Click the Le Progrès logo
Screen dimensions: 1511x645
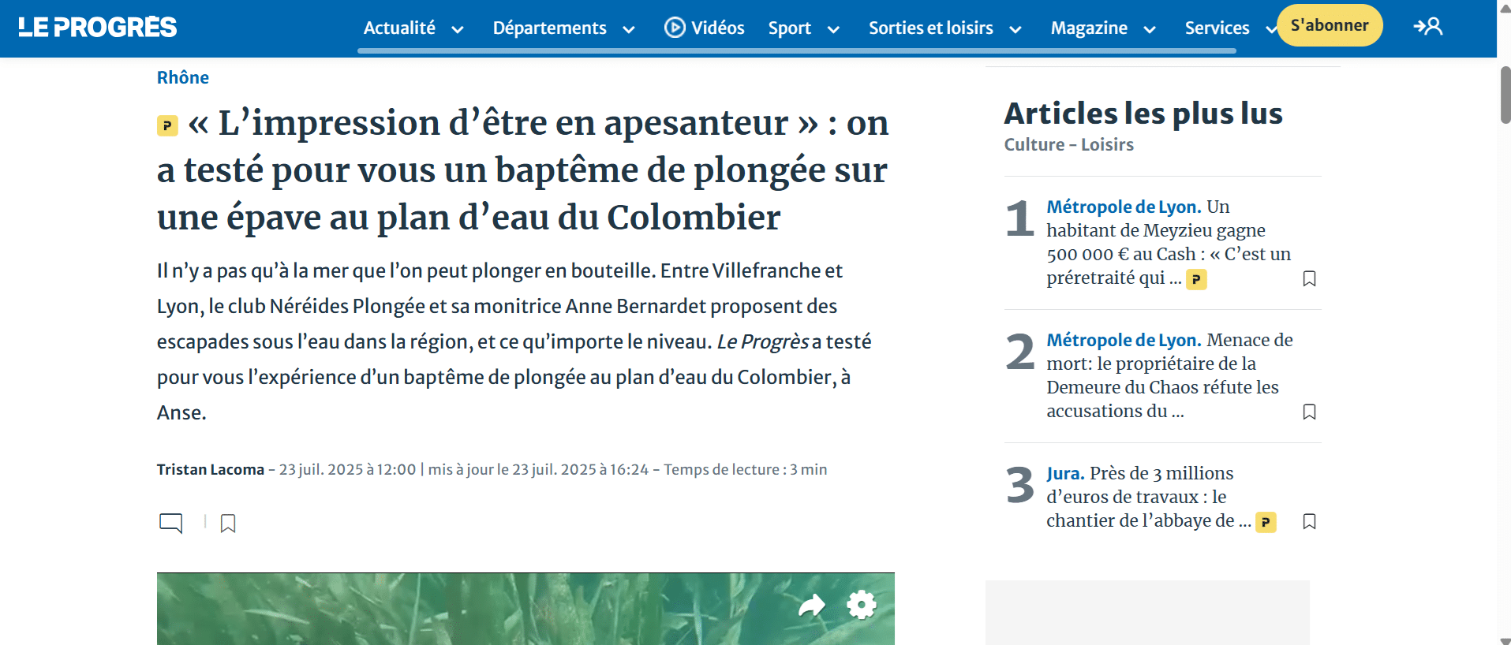click(98, 28)
